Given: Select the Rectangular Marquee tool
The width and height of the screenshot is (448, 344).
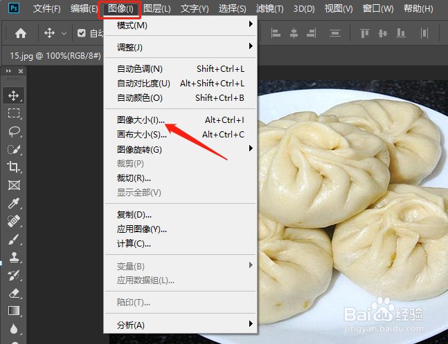Looking at the screenshot, I should tap(14, 113).
